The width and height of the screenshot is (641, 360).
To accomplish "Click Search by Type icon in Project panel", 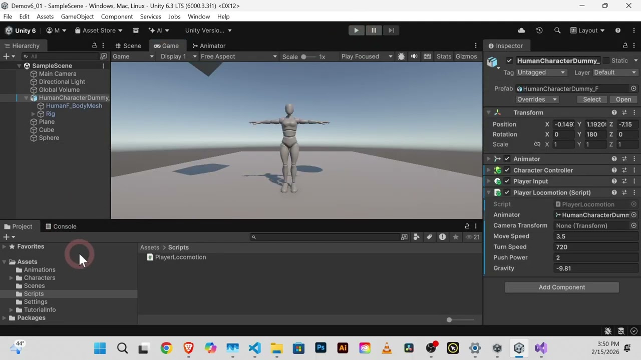I will pyautogui.click(x=417, y=237).
